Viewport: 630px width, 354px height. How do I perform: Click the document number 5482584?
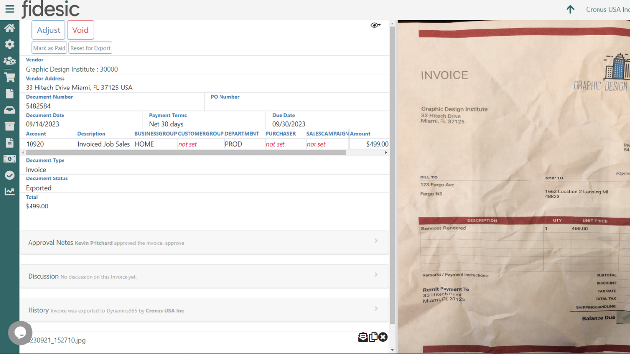pyautogui.click(x=38, y=106)
